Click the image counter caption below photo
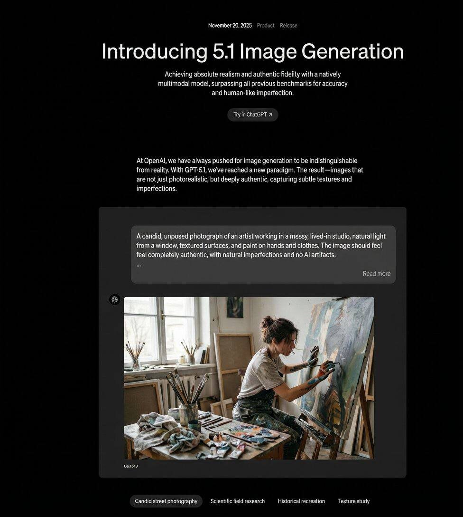 (x=130, y=466)
